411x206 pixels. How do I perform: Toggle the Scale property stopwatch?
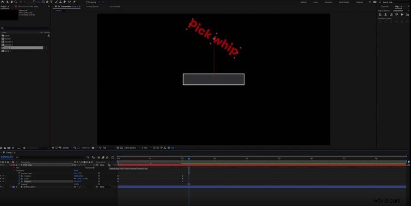[x=20, y=179]
